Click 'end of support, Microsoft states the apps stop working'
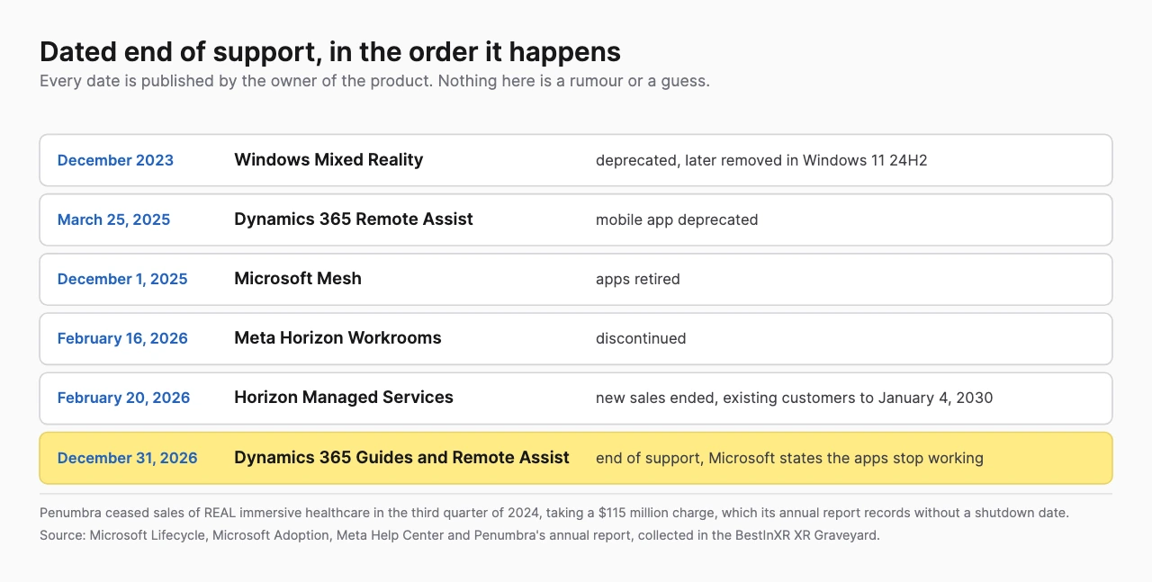 pyautogui.click(x=789, y=458)
